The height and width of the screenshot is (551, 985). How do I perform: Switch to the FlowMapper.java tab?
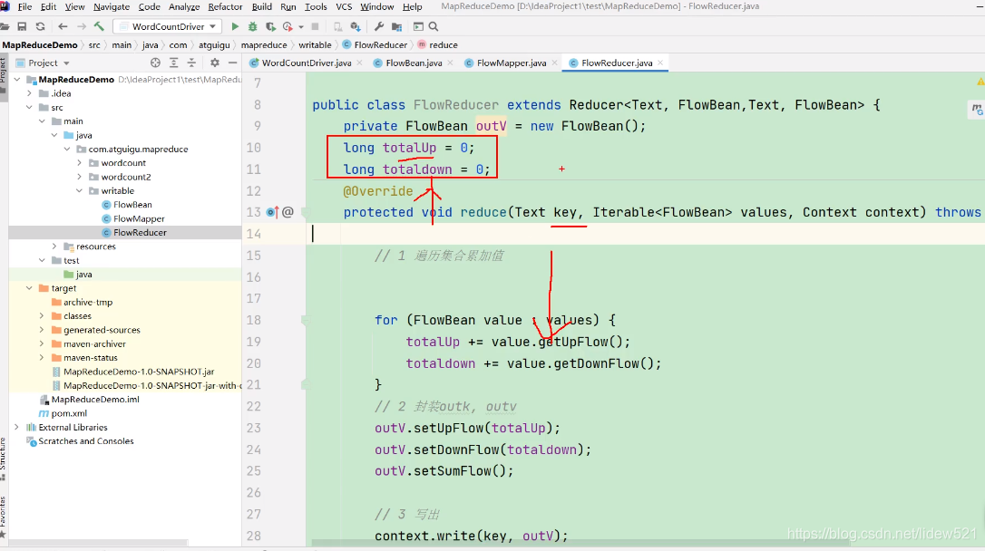pos(512,63)
